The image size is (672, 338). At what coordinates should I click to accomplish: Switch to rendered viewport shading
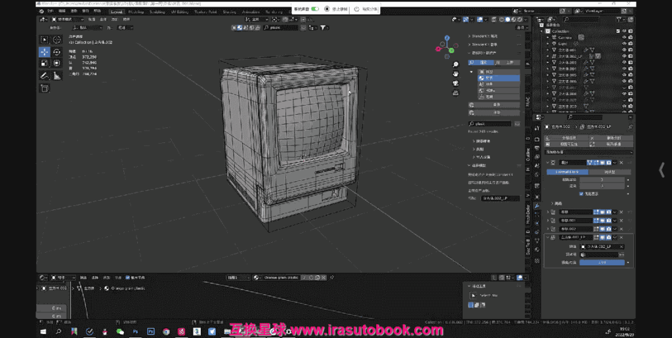click(520, 19)
